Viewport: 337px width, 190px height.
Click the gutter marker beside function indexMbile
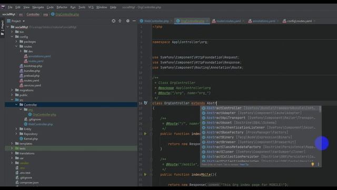click(145, 175)
